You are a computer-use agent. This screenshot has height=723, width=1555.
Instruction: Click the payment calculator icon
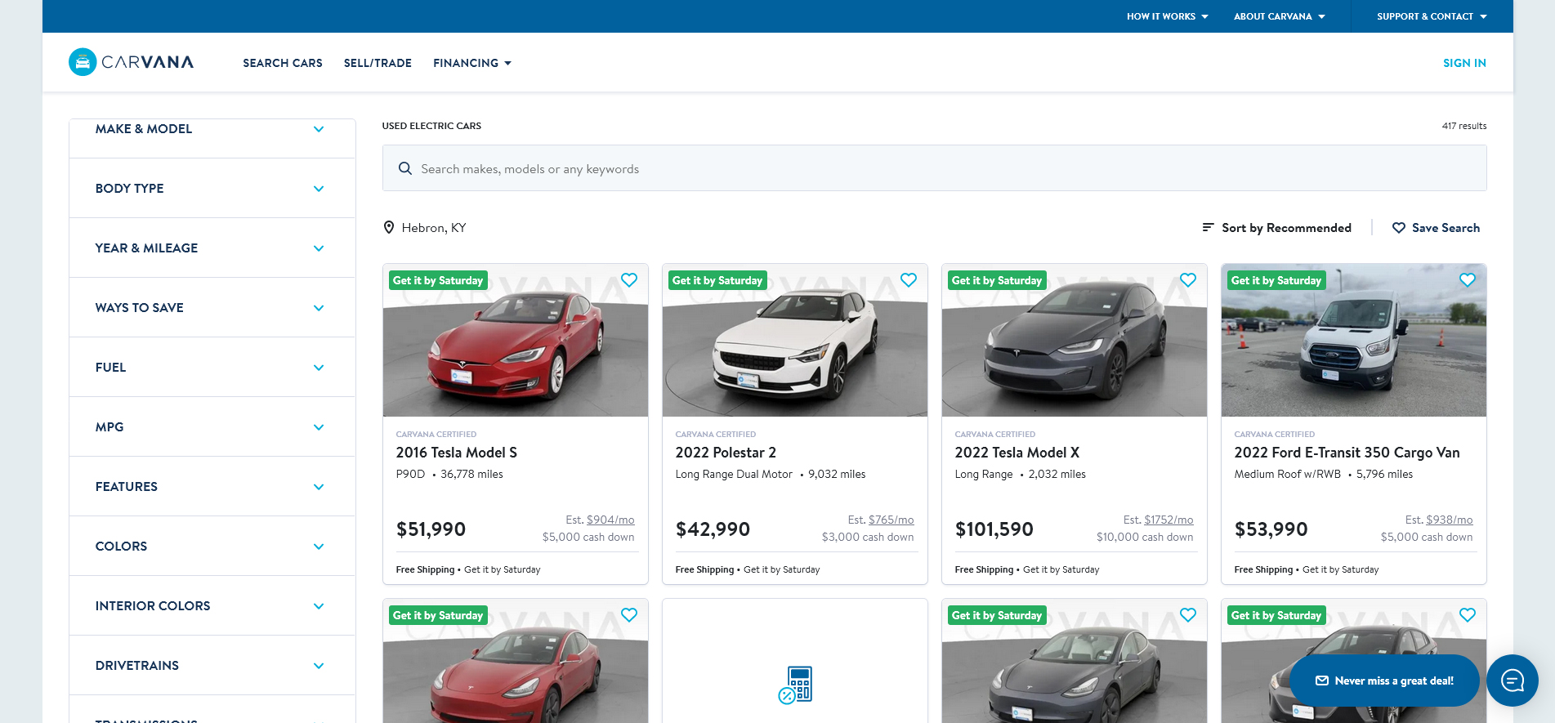pos(795,685)
